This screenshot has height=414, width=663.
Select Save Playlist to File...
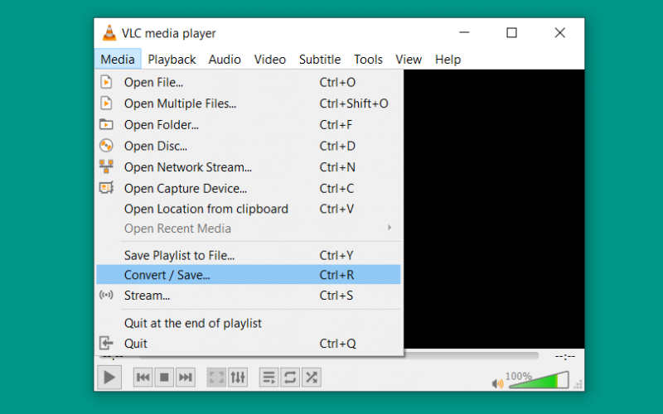click(248, 255)
